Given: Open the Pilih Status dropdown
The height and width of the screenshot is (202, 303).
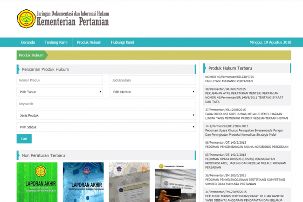Looking at the screenshot, I should click(106, 127).
